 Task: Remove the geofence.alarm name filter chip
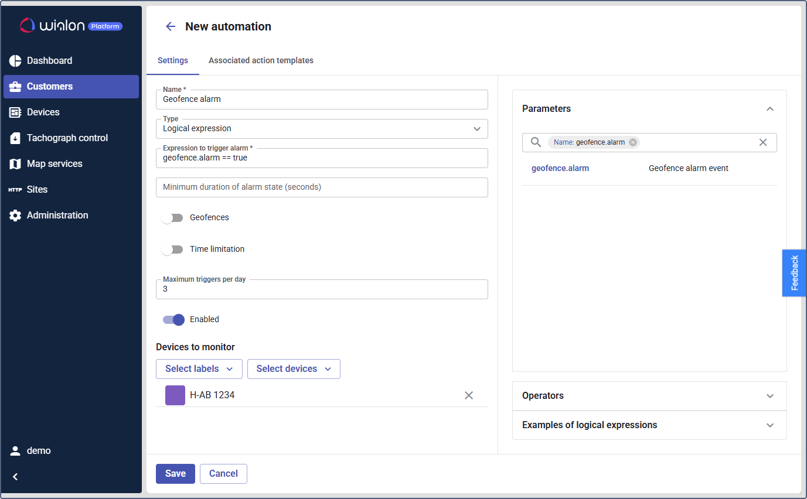tap(633, 142)
